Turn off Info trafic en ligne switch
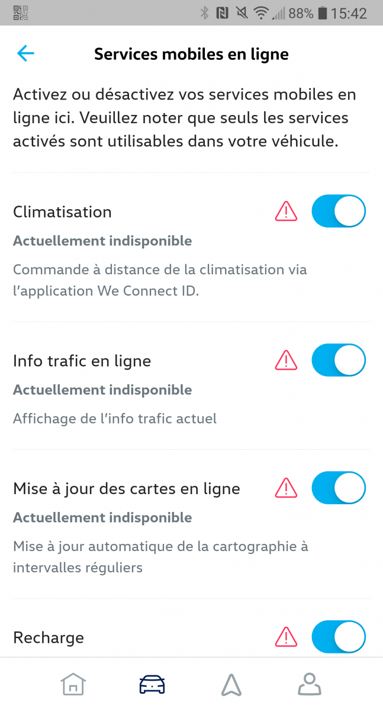383x711 pixels. click(339, 360)
